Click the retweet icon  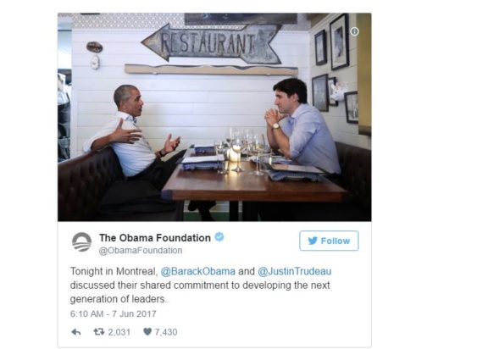[x=99, y=332]
